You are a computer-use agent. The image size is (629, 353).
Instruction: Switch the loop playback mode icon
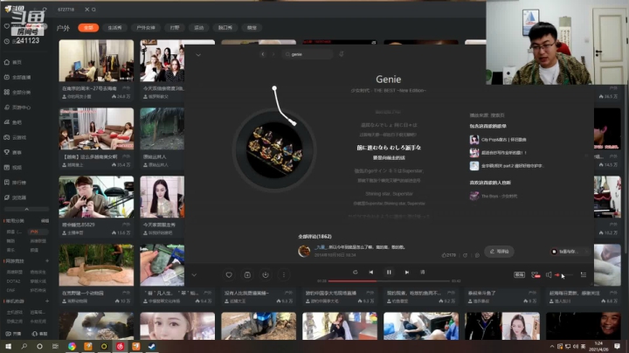pyautogui.click(x=355, y=272)
